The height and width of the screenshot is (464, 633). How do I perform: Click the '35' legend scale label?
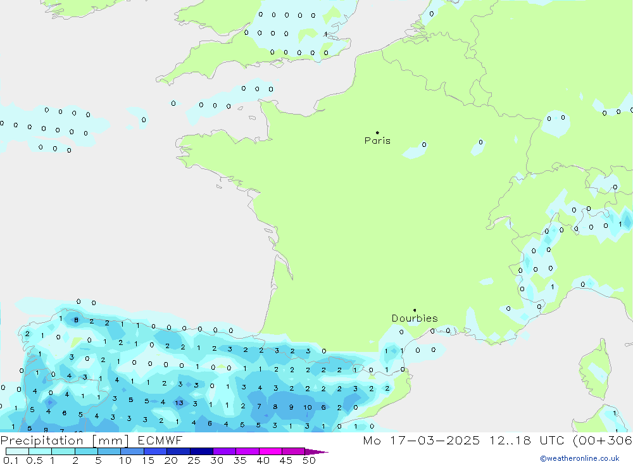point(240,460)
